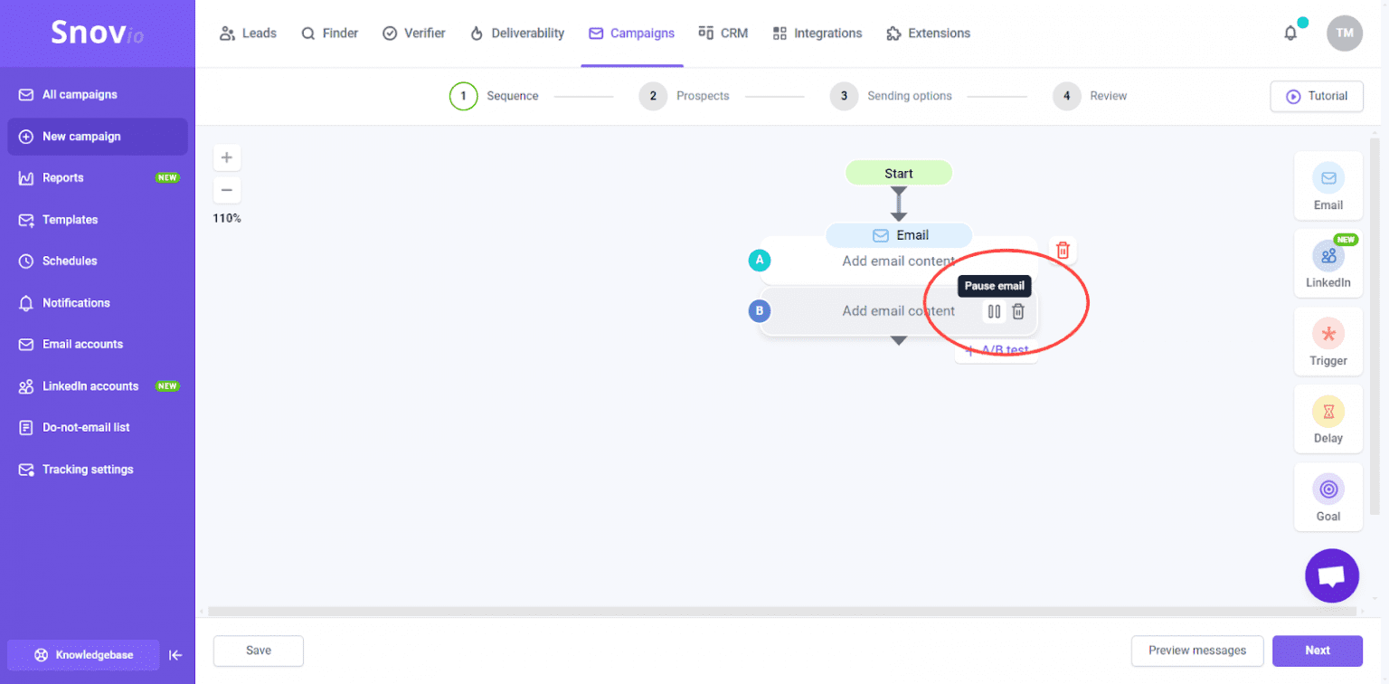Zoom in the sequence canvas

pyautogui.click(x=227, y=157)
